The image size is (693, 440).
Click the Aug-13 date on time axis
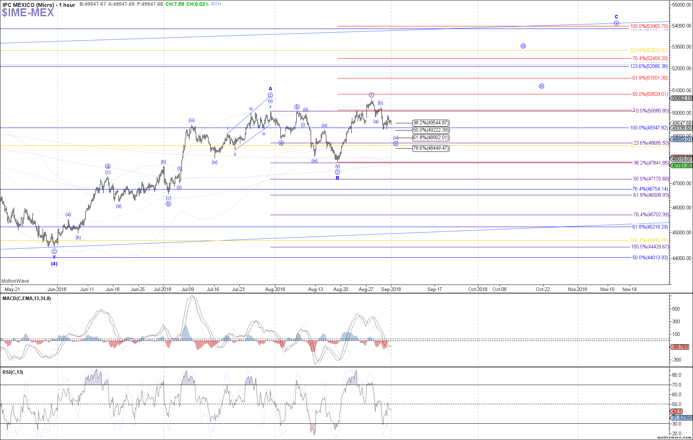coord(315,289)
